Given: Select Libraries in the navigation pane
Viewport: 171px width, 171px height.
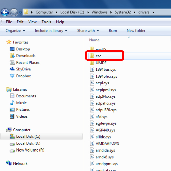Looking at the screenshot, I should [x=20, y=89].
